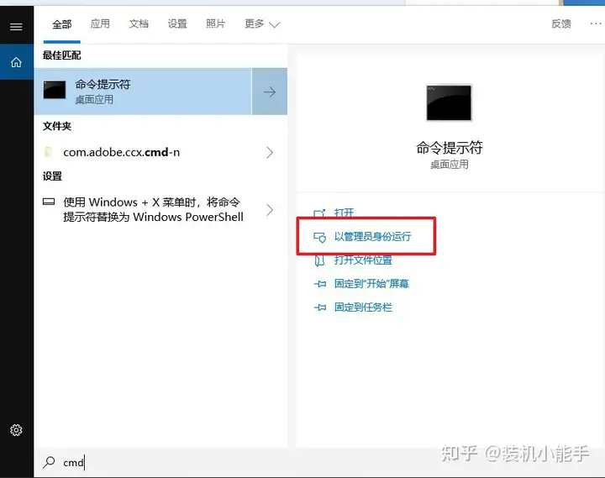This screenshot has width=605, height=478.
Task: Click the 反馈 button
Action: click(561, 24)
